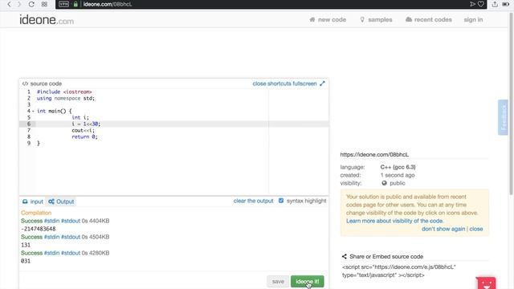Click the save button

[x=278, y=282]
